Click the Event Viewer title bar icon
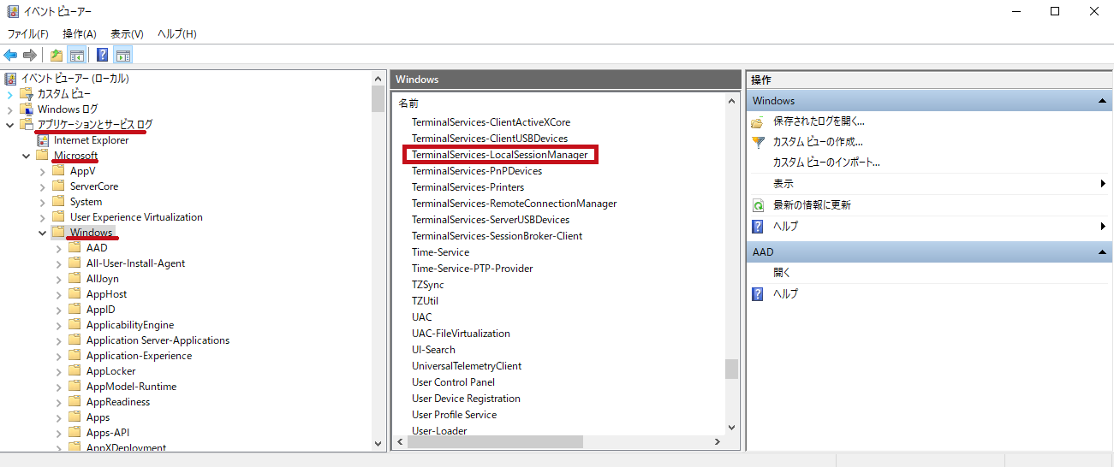 coord(13,11)
